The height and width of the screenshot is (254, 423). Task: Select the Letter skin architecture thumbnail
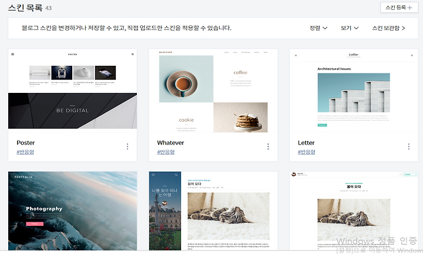pos(354,91)
